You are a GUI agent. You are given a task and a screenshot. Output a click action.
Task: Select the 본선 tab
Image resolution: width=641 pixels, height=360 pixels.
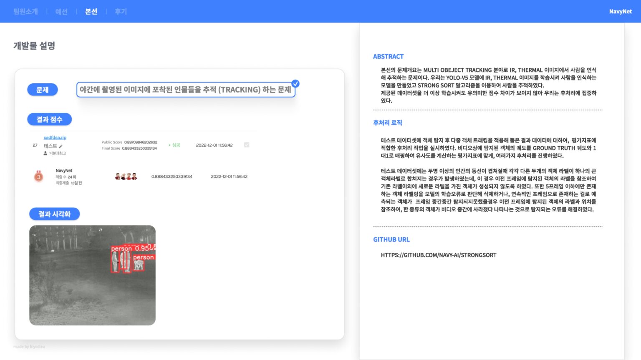coord(91,11)
